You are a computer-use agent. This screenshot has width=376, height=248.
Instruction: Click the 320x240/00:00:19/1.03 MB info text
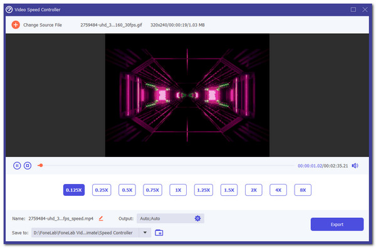click(177, 25)
